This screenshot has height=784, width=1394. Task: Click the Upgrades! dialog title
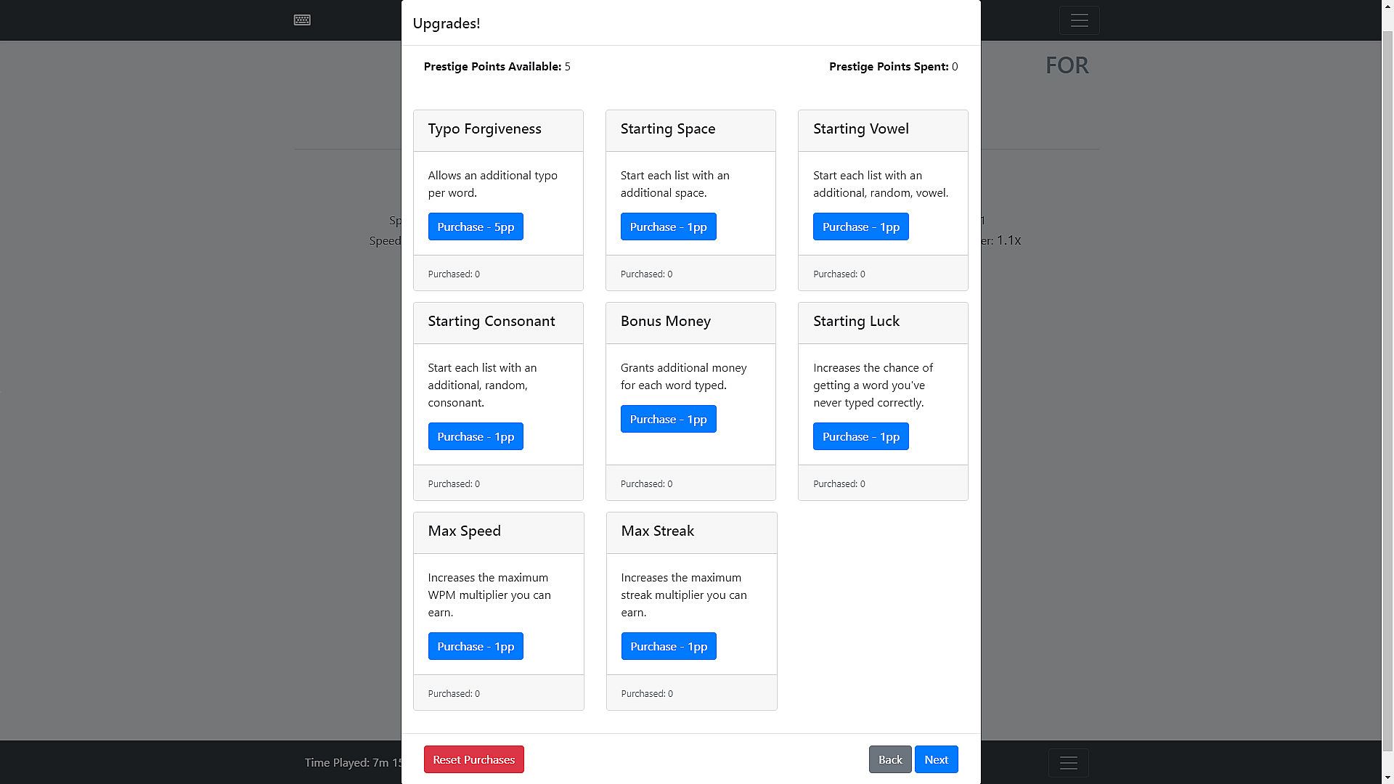(446, 23)
